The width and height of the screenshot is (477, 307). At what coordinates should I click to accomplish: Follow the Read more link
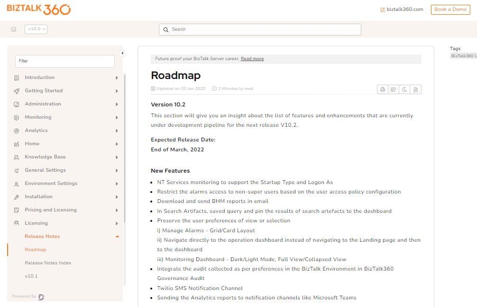click(252, 59)
